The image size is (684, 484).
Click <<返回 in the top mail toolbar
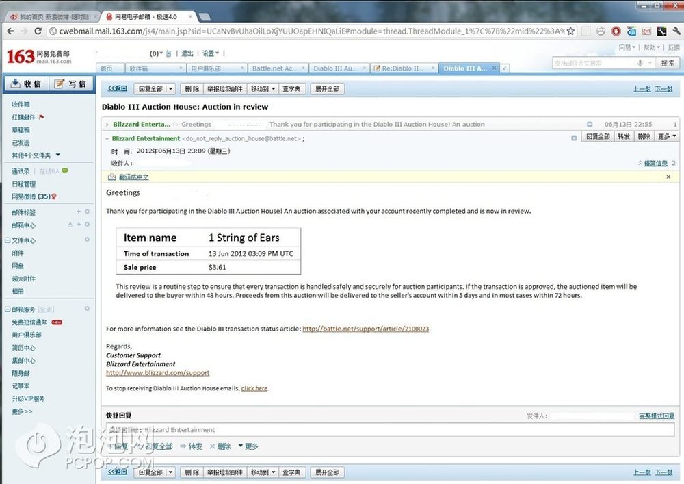[x=118, y=88]
